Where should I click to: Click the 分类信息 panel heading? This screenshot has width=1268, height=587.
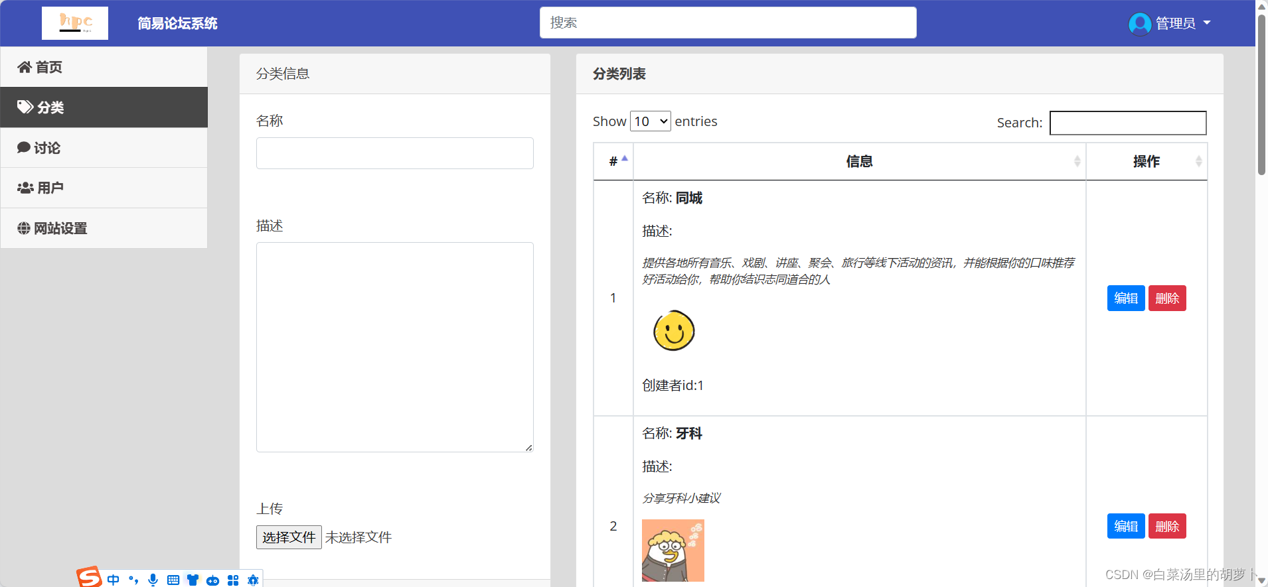click(x=283, y=74)
